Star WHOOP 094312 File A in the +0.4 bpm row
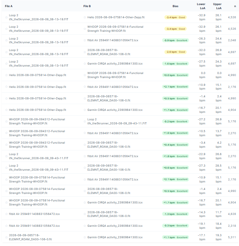Viewport: 239px width, 246px height. click(x=6, y=145)
